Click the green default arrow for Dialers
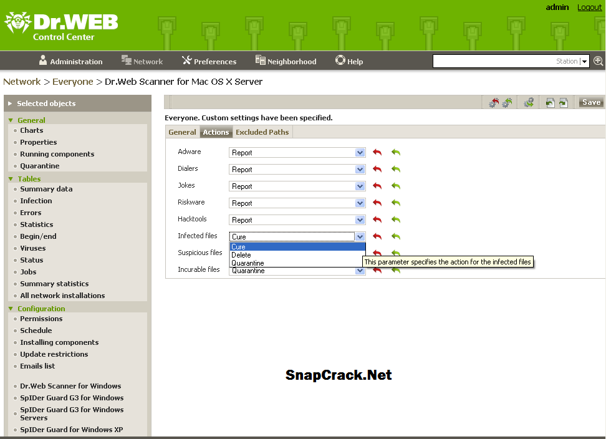 396,169
